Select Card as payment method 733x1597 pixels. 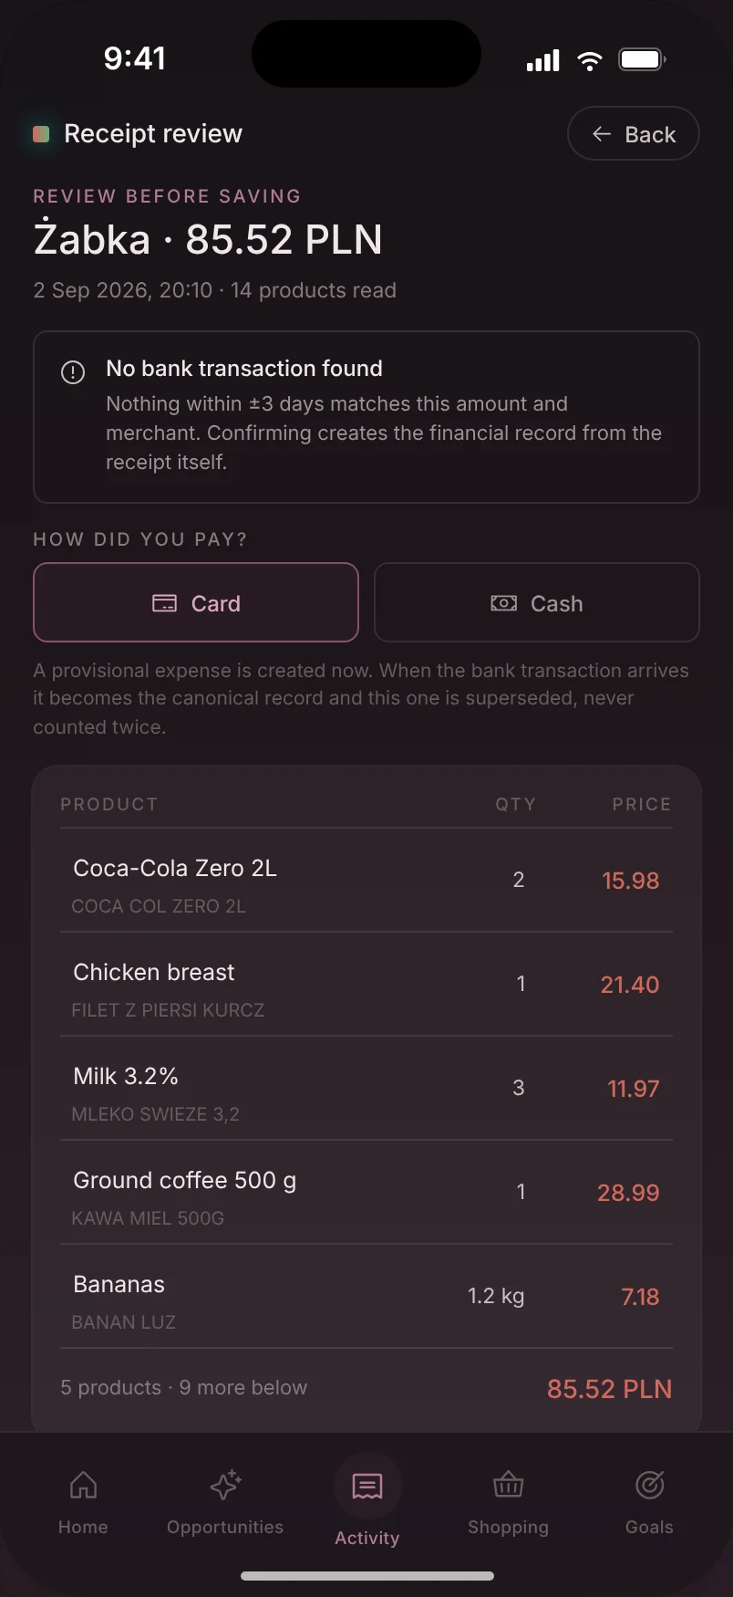(196, 602)
